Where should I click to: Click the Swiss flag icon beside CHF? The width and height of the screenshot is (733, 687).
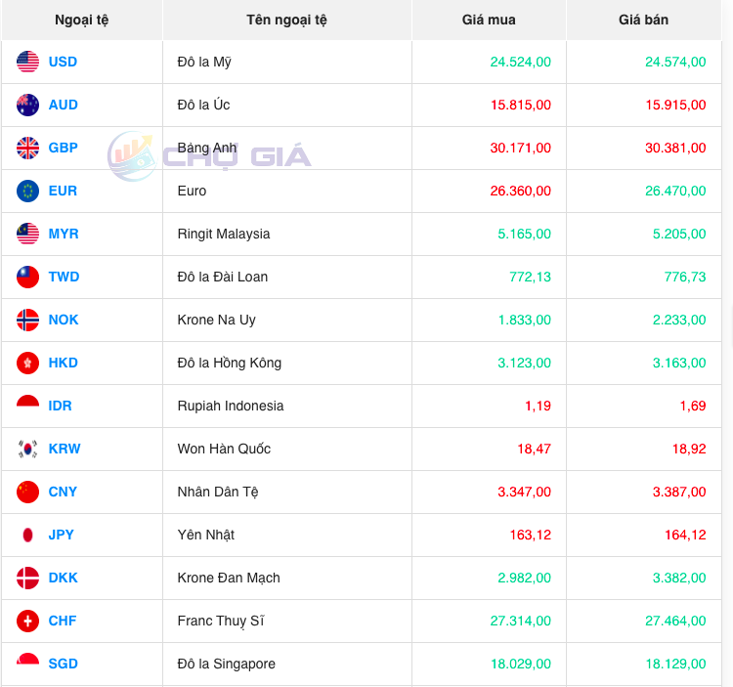coord(27,621)
